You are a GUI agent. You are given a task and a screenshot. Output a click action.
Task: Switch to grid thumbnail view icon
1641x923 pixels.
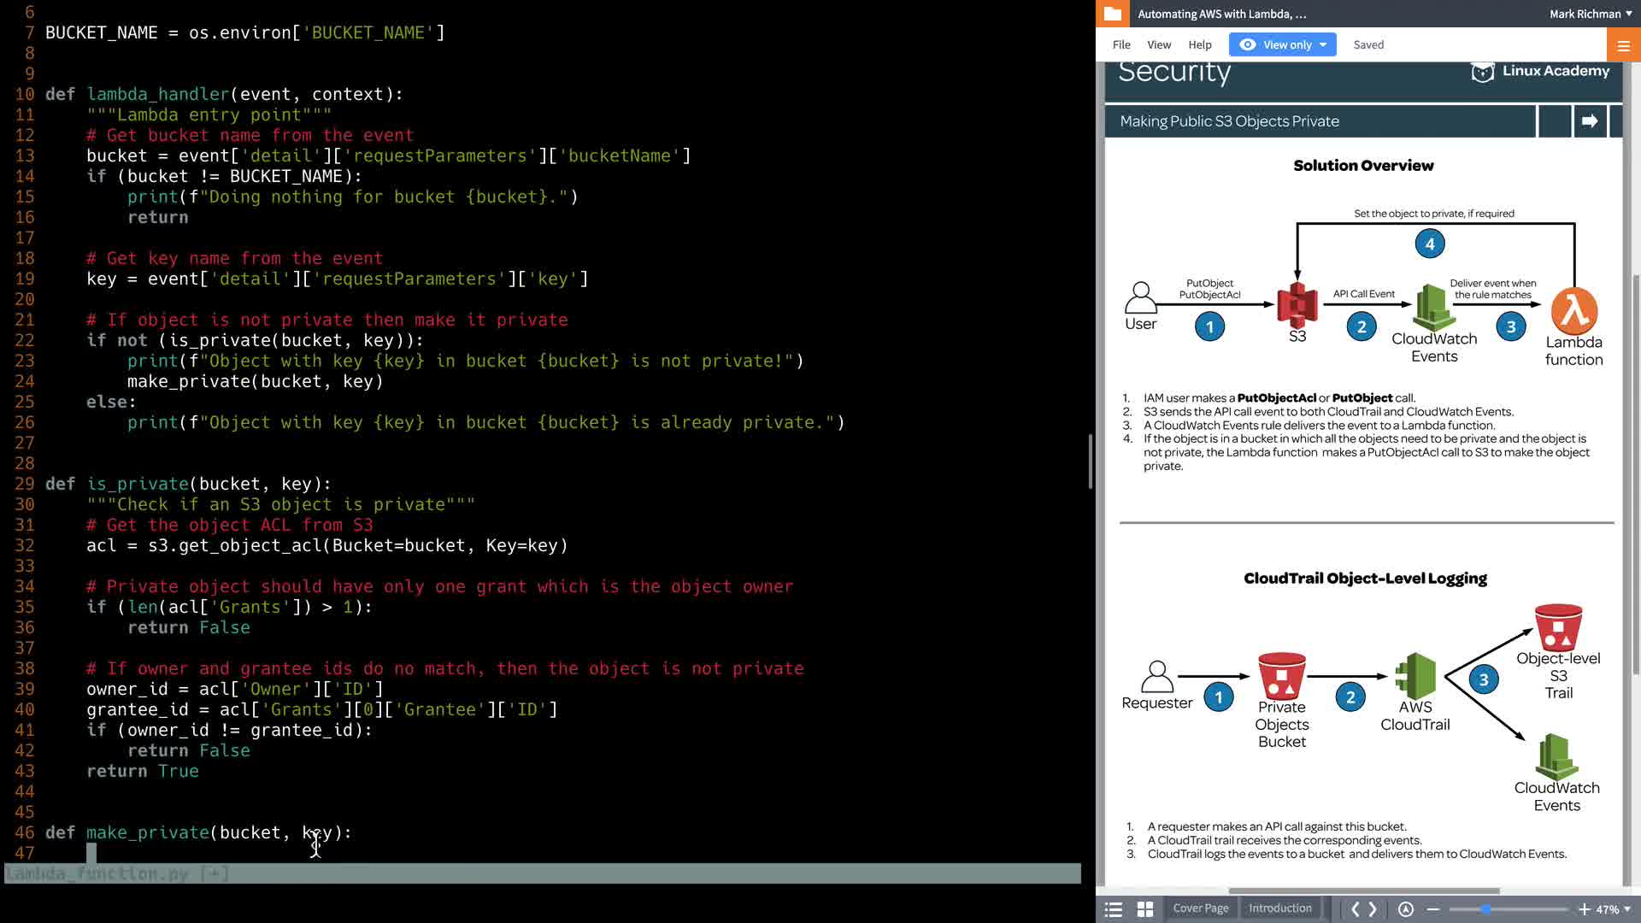(1145, 909)
